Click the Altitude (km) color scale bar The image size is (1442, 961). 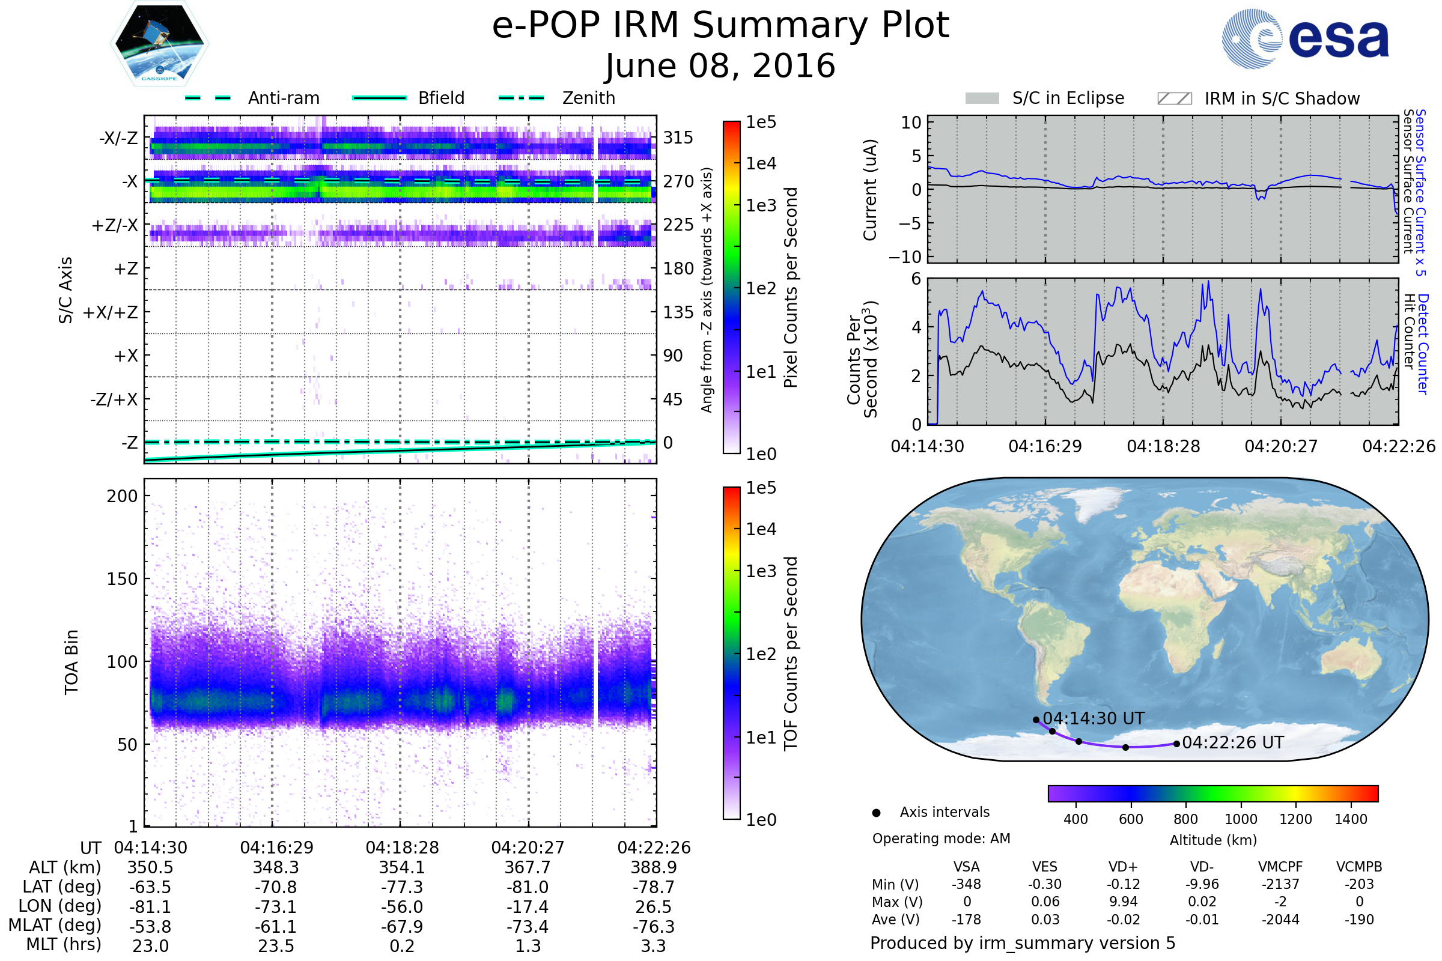(x=1212, y=793)
